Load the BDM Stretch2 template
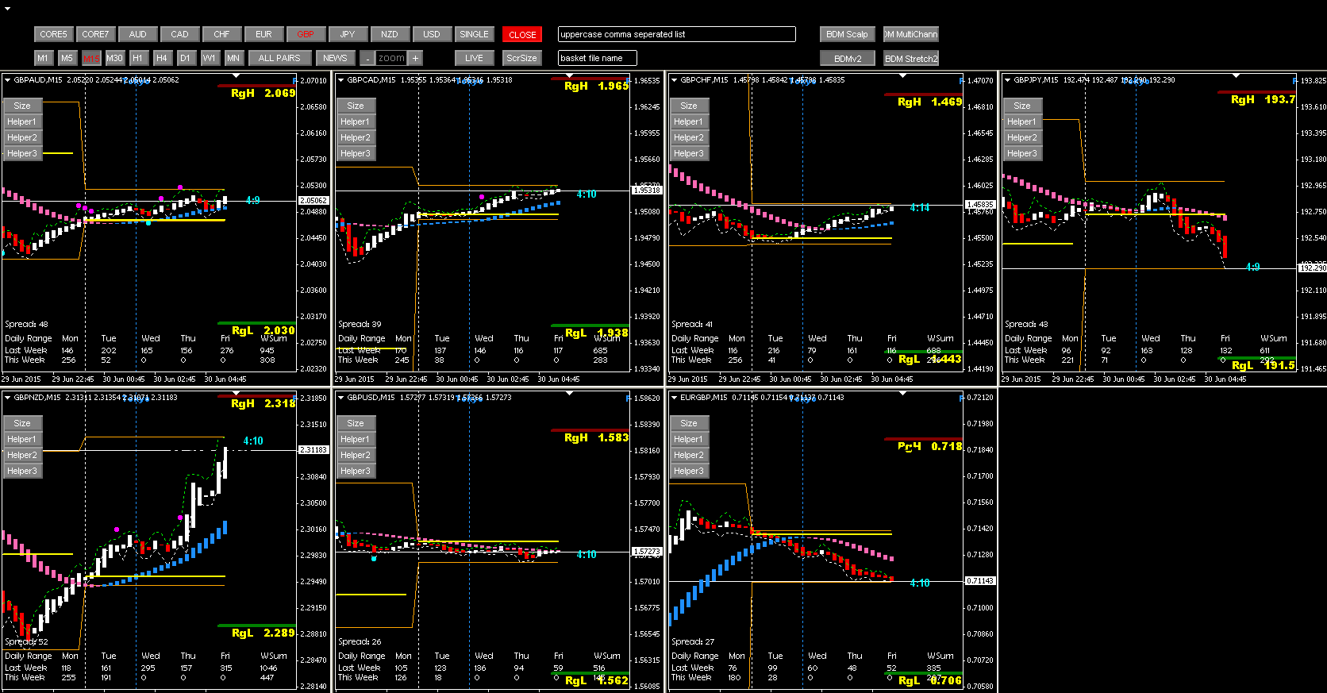This screenshot has height=693, width=1327. click(911, 58)
